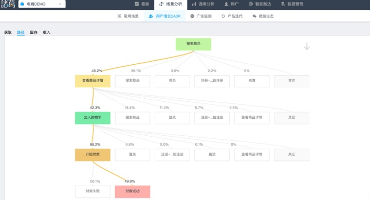Click the 其它 node in the 加入购物车 row
The image size is (370, 200).
tap(292, 118)
